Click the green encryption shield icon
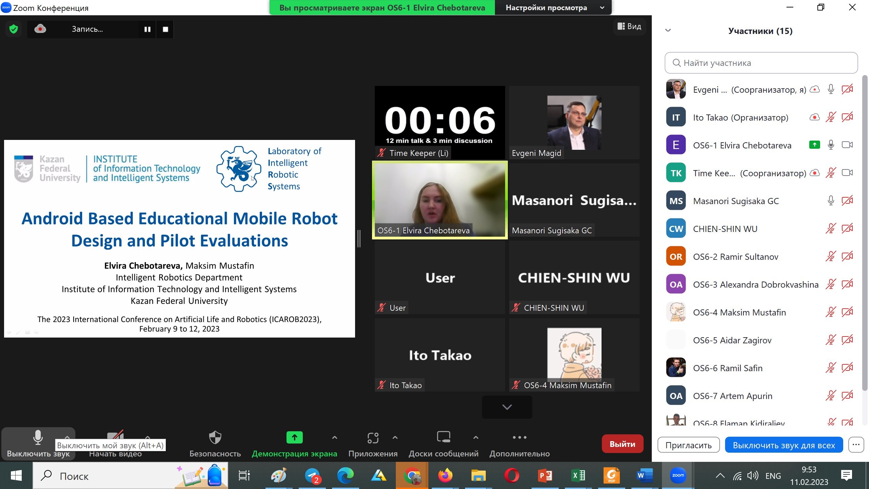Viewport: 869px width, 489px height. (14, 29)
